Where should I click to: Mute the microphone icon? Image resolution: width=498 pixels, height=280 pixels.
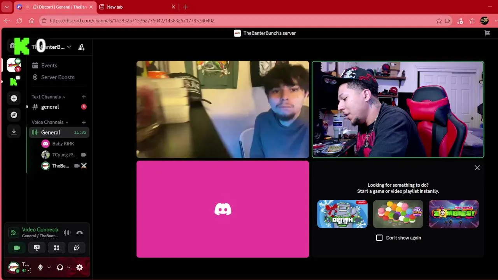40,268
